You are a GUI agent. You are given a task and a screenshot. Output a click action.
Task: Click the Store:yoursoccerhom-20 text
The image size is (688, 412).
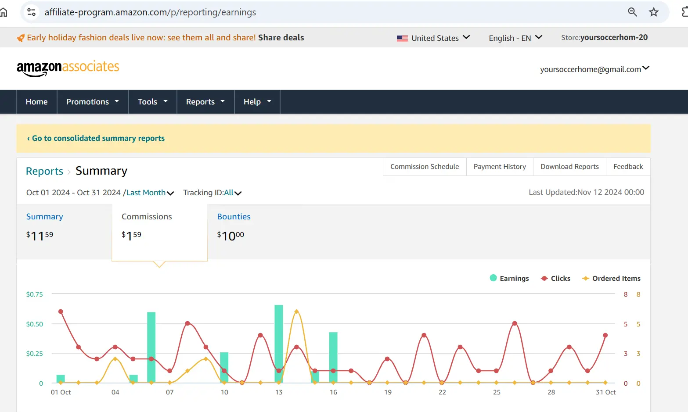604,38
